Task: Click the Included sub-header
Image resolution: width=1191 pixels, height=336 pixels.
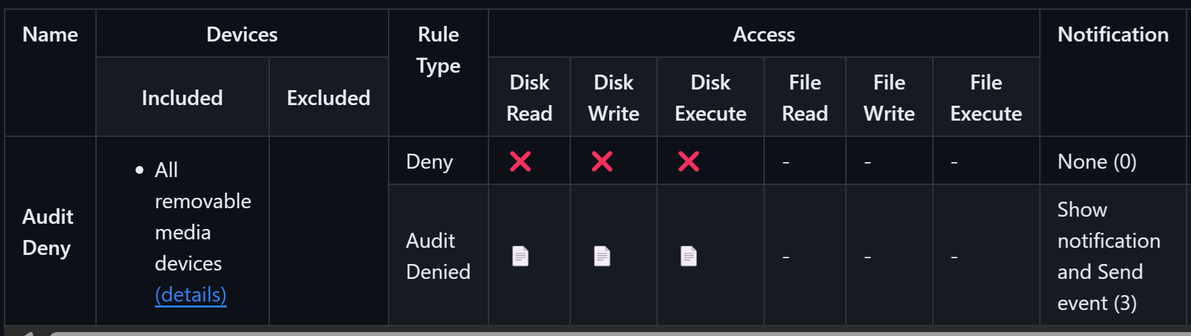Action: pyautogui.click(x=182, y=98)
